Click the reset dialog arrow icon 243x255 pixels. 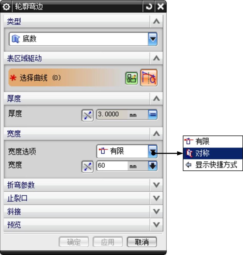149,7
